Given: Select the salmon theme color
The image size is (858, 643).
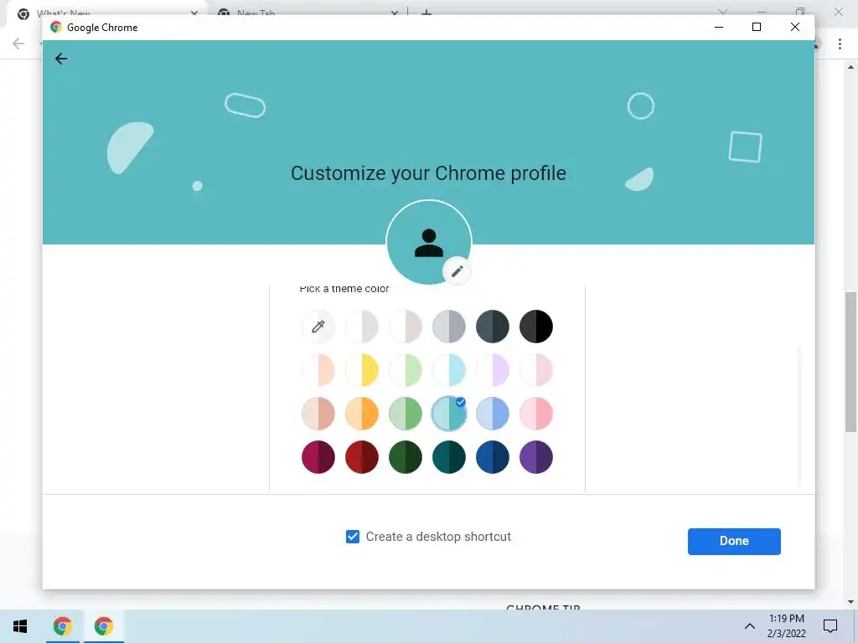Looking at the screenshot, I should click(318, 414).
